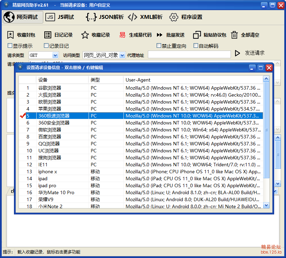
Task: Enable the 显示提示 checkbox
Action: pos(10,46)
